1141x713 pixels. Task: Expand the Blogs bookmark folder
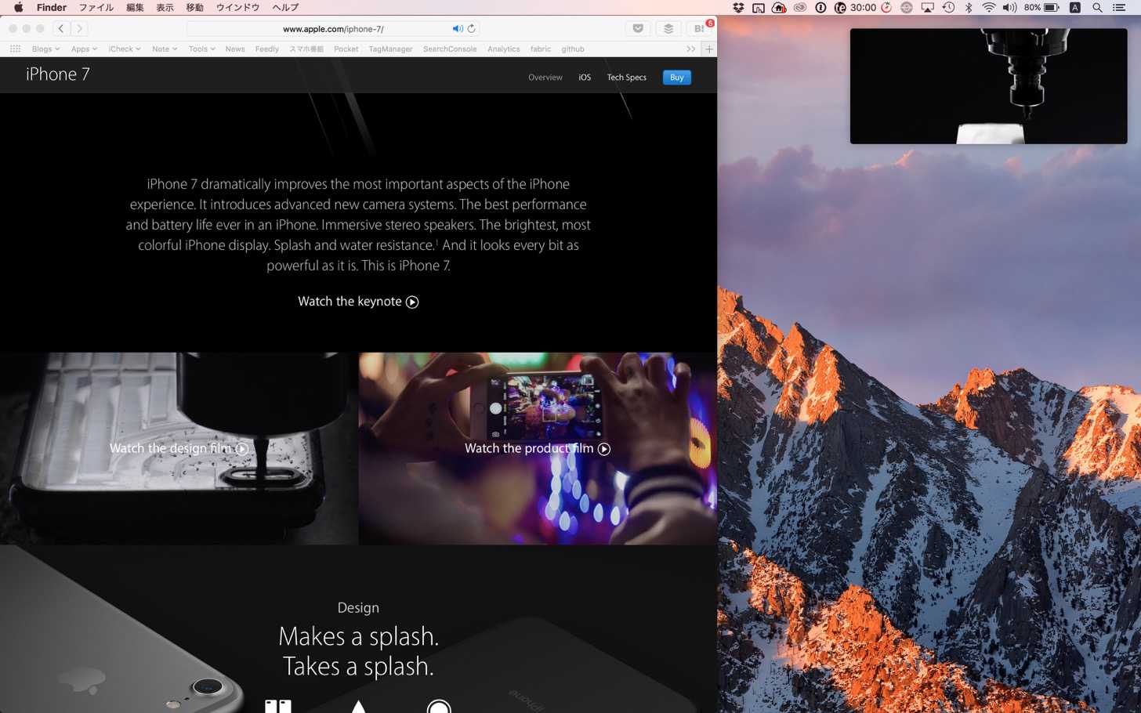45,49
